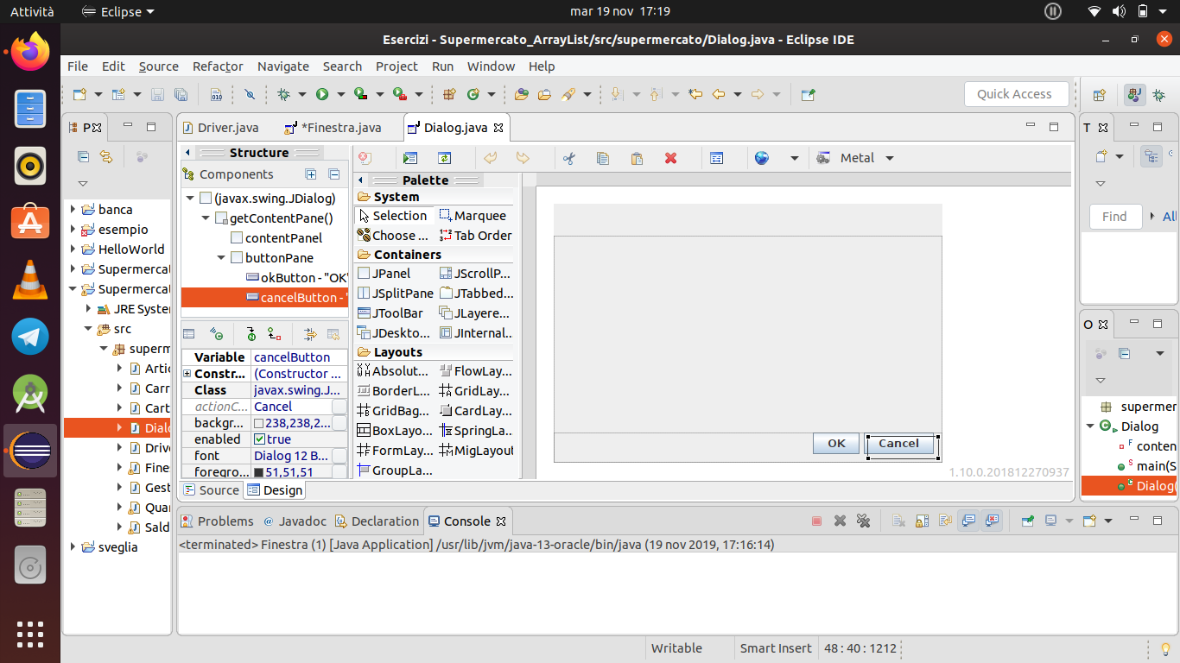This screenshot has height=663, width=1180.
Task: Click the Cancel button in the design canvas
Action: (x=898, y=444)
